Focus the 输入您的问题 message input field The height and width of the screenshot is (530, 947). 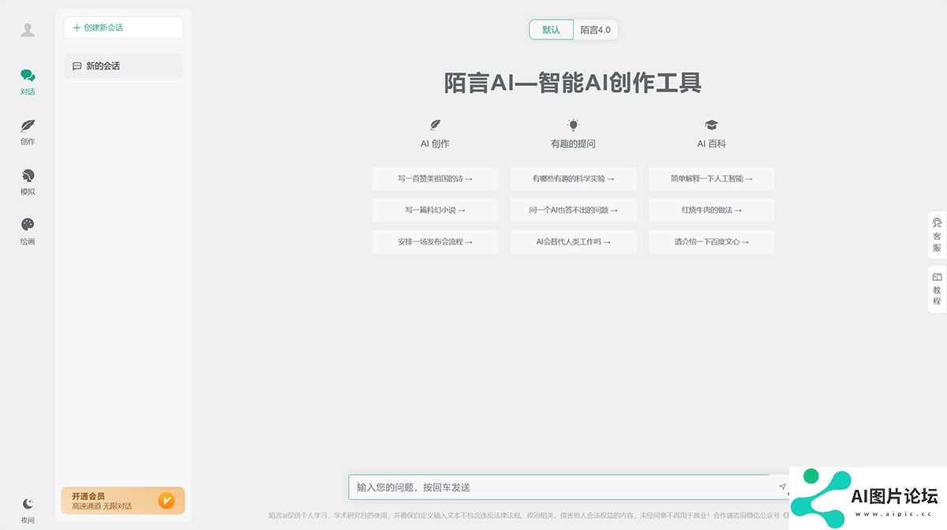[x=560, y=487]
